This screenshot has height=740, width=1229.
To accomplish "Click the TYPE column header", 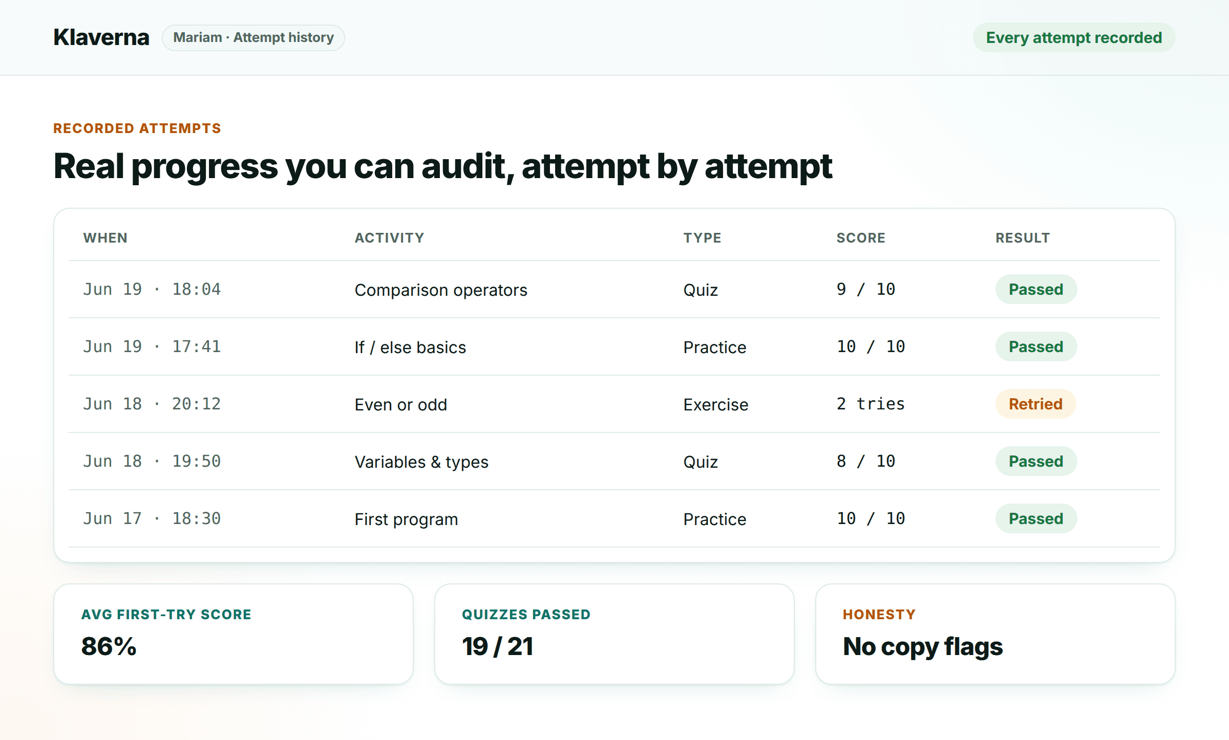I will (x=703, y=238).
